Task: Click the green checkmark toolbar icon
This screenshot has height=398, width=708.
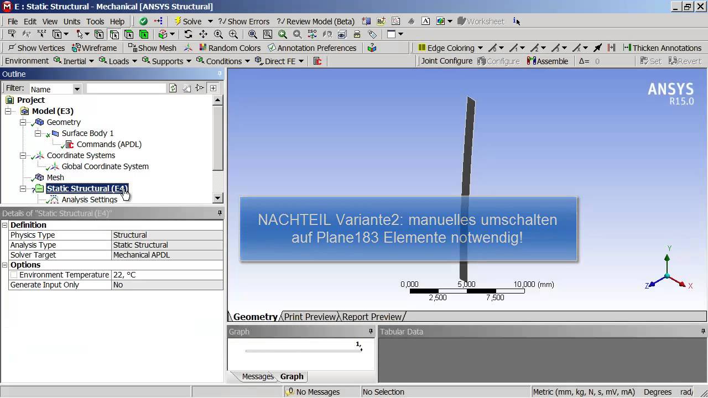Action: (x=143, y=21)
